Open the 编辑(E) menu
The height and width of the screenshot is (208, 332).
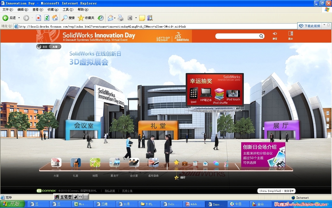[23, 10]
